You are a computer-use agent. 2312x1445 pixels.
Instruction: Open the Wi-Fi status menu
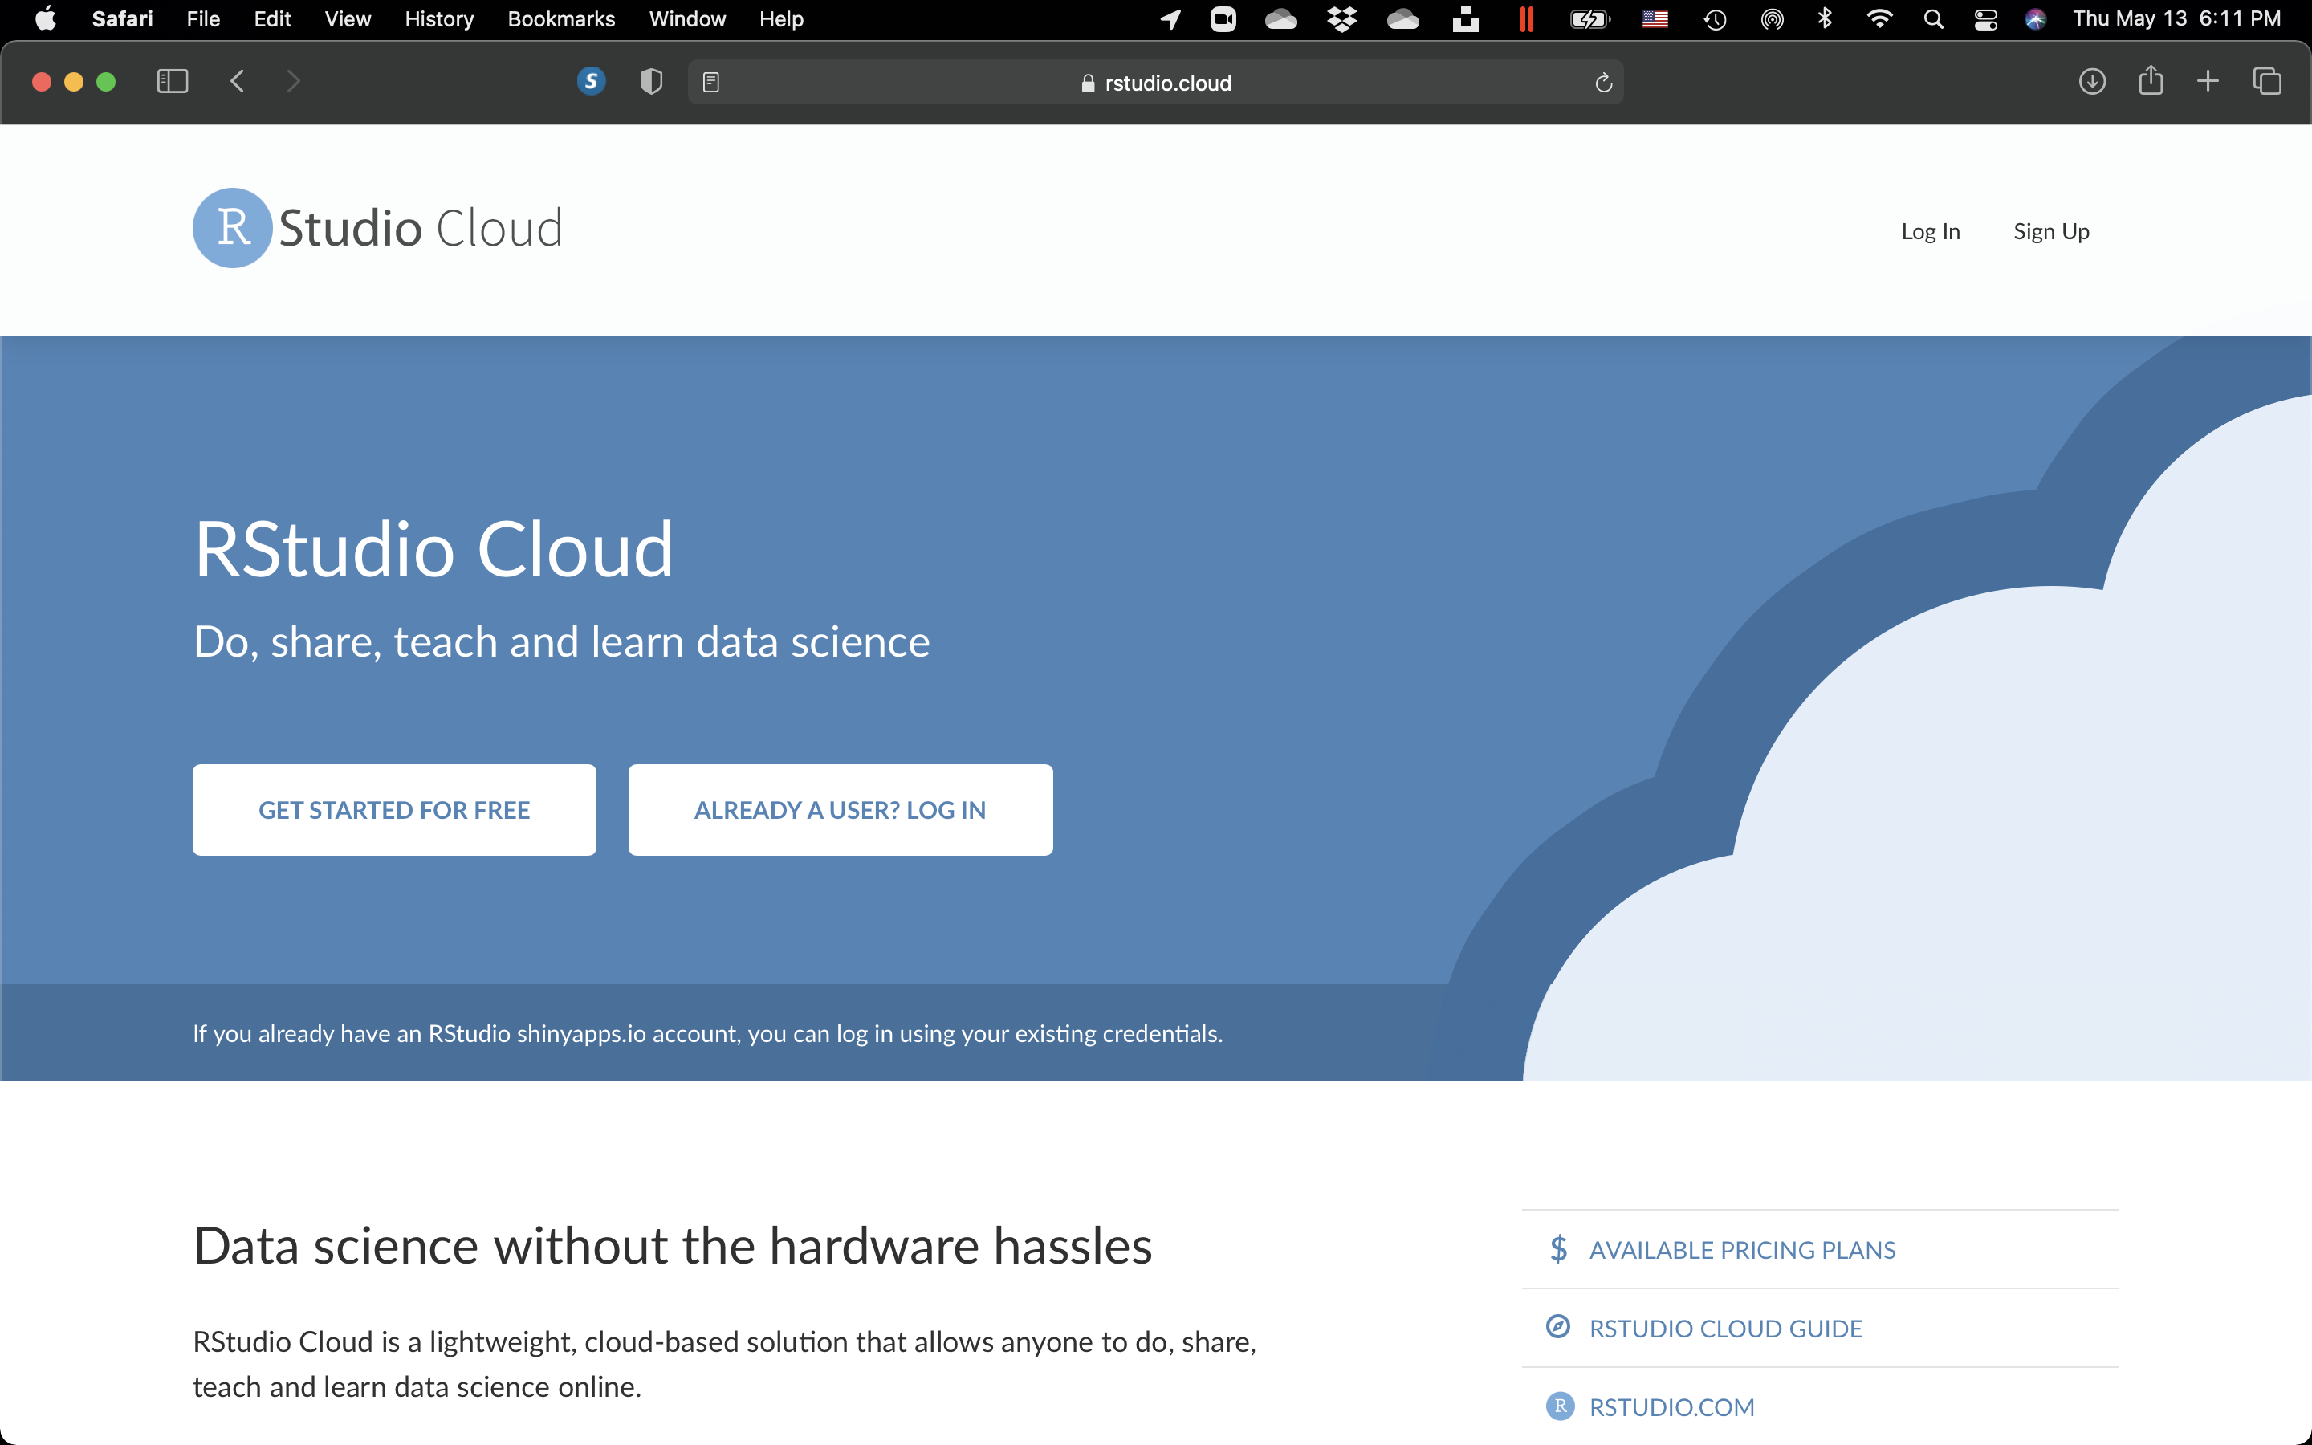tap(1879, 19)
